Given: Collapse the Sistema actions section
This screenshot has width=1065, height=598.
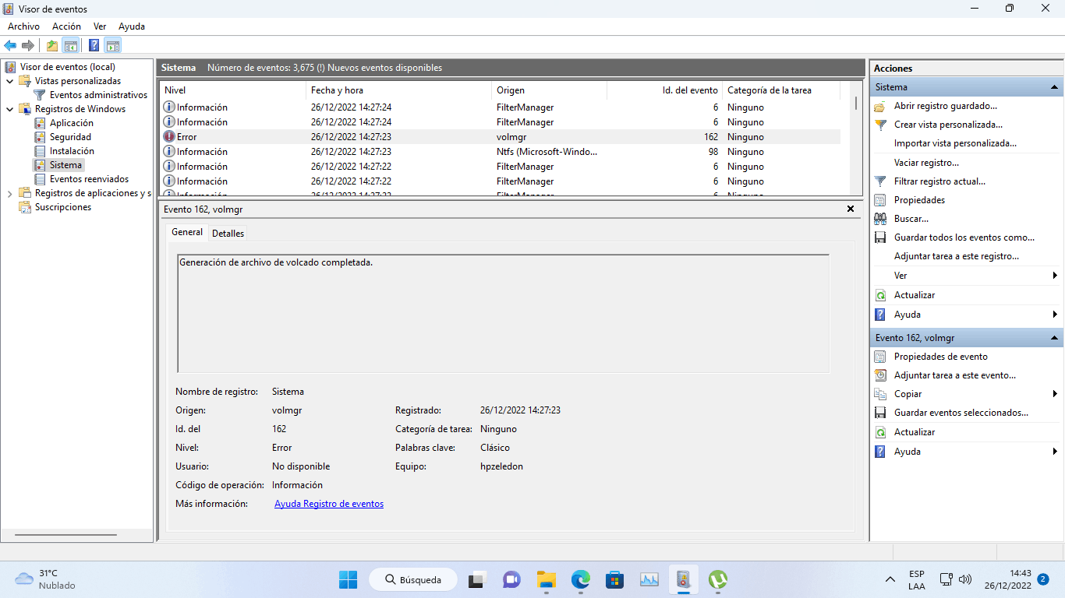Looking at the screenshot, I should tap(1054, 87).
